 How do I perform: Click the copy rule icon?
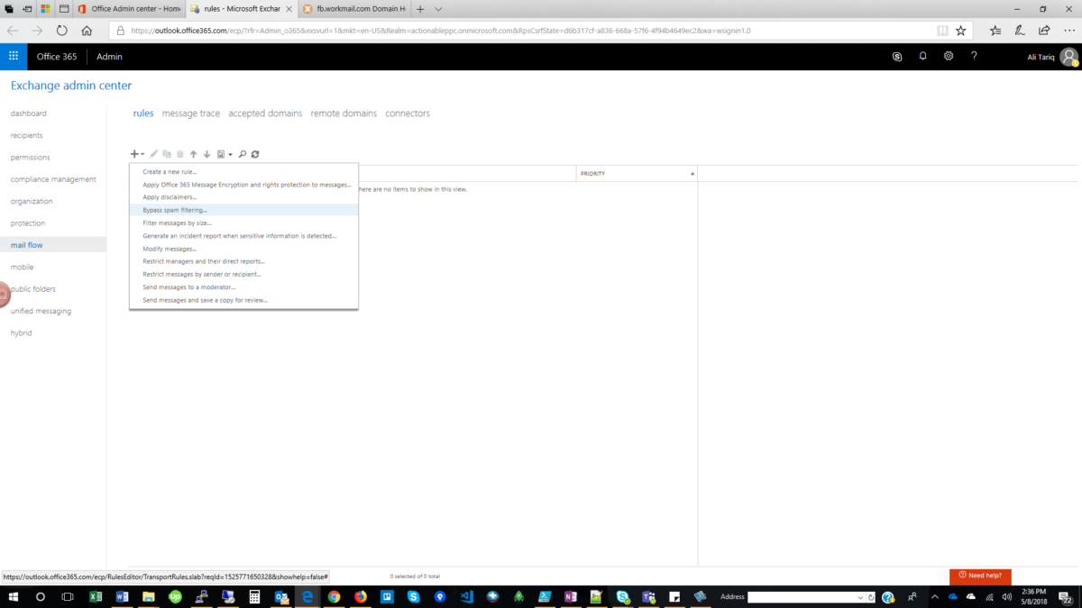[167, 154]
